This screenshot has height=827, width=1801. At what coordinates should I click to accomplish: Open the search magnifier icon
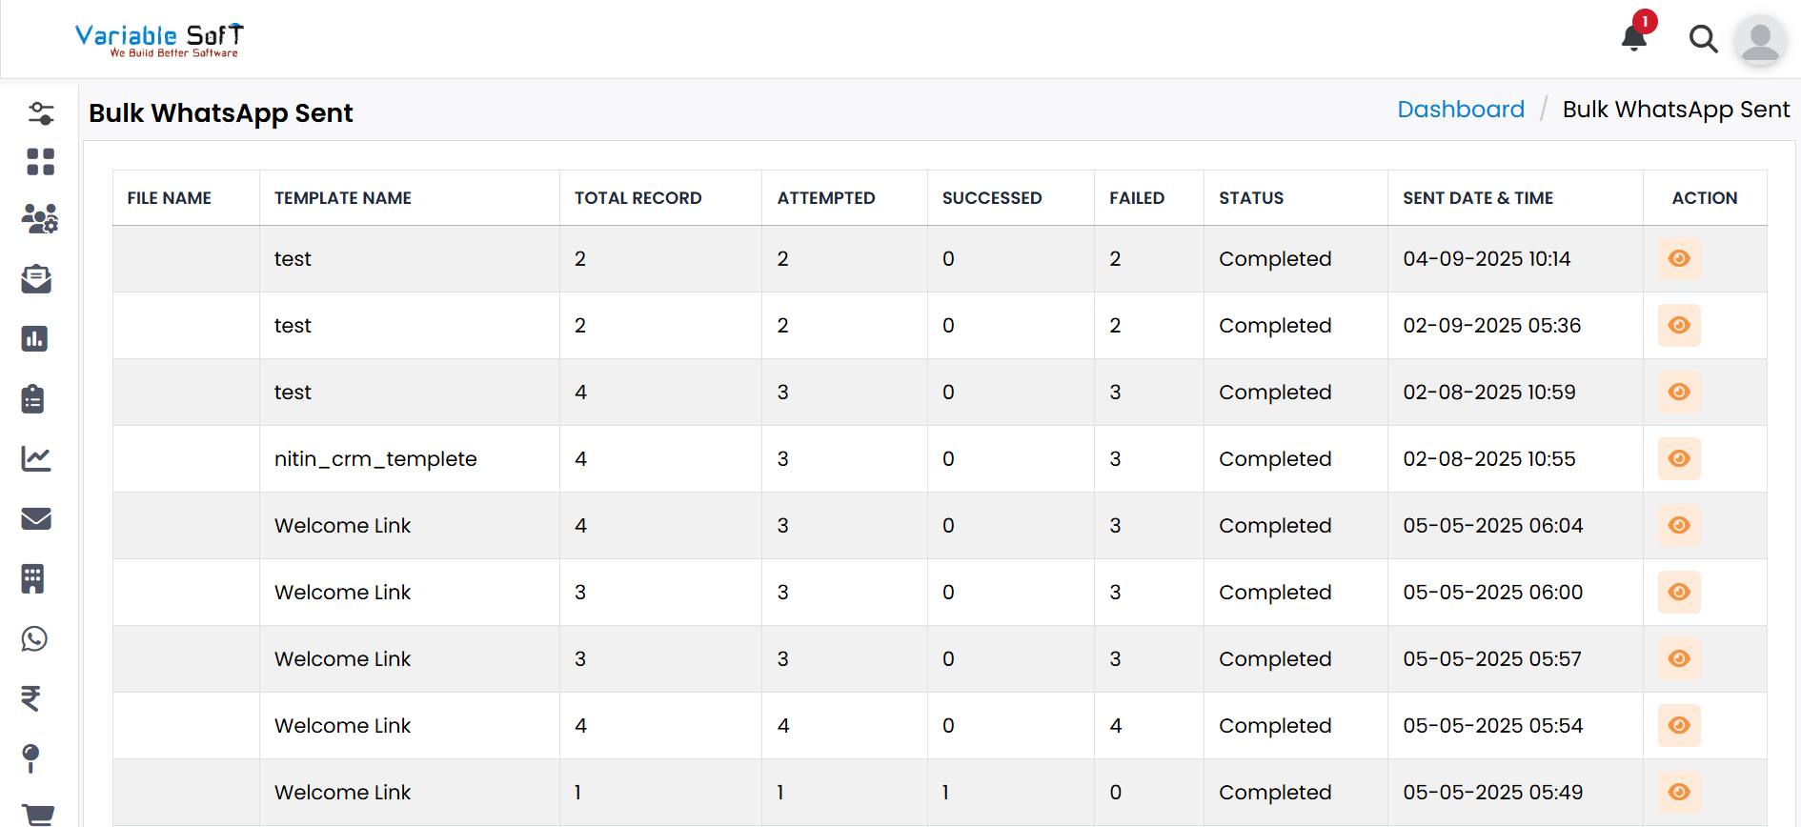1703,39
